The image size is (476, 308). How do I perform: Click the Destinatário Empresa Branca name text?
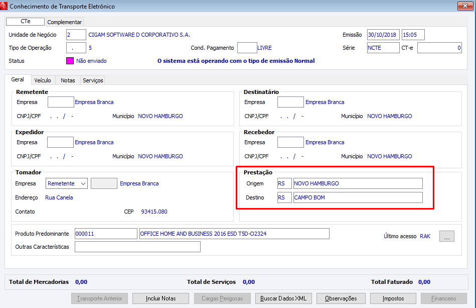(x=325, y=102)
